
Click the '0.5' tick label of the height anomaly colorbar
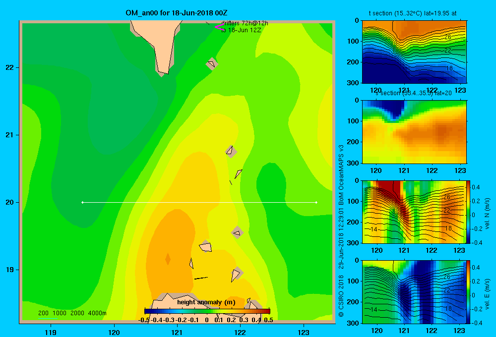(268, 320)
